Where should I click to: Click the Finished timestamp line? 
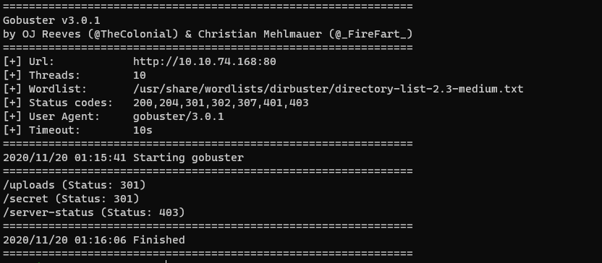point(93,240)
